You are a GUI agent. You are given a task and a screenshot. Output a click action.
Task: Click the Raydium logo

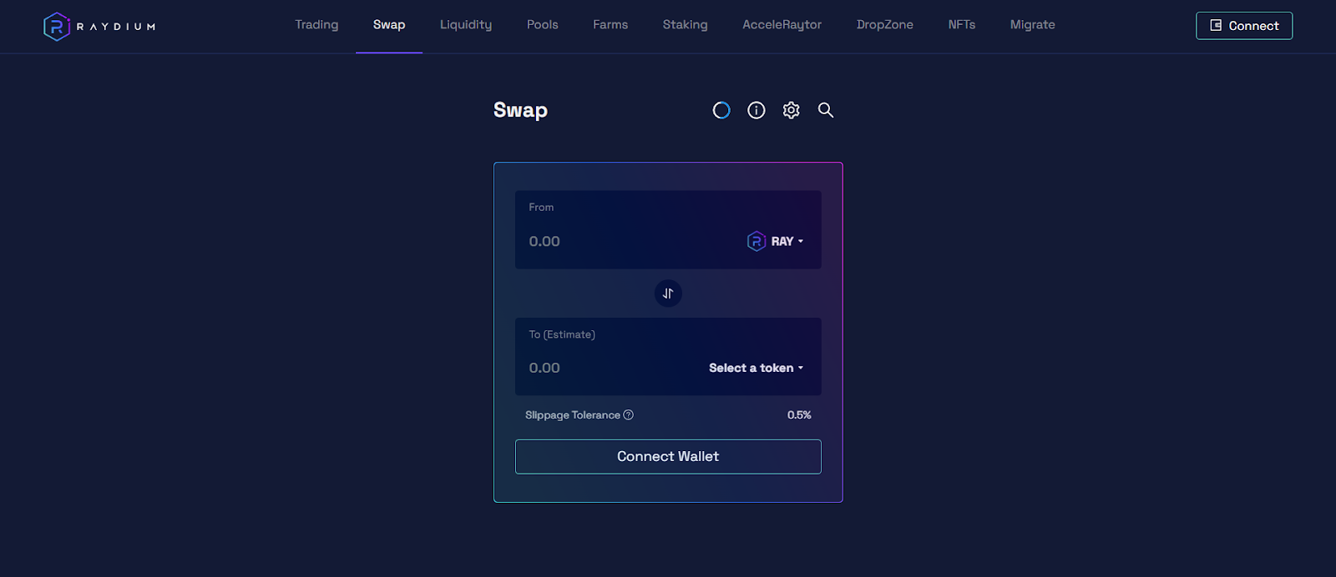pyautogui.click(x=99, y=27)
